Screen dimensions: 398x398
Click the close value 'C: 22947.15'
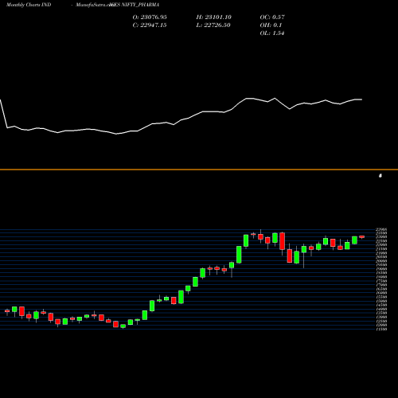coord(150,25)
